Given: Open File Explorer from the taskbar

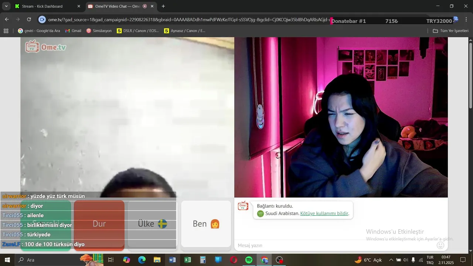Looking at the screenshot, I should [x=157, y=260].
